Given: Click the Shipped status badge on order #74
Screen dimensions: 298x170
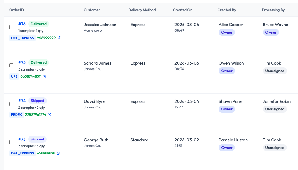Looking at the screenshot, I should click(38, 101).
